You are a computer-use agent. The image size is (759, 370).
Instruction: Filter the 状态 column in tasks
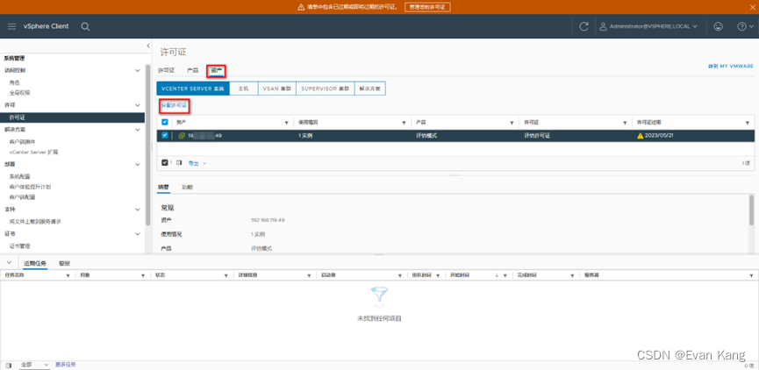pos(226,275)
